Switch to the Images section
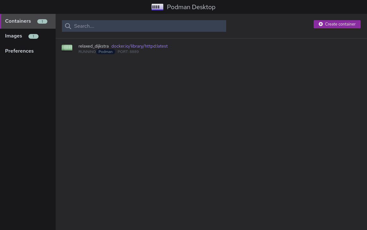Image resolution: width=367 pixels, height=230 pixels. pyautogui.click(x=14, y=36)
